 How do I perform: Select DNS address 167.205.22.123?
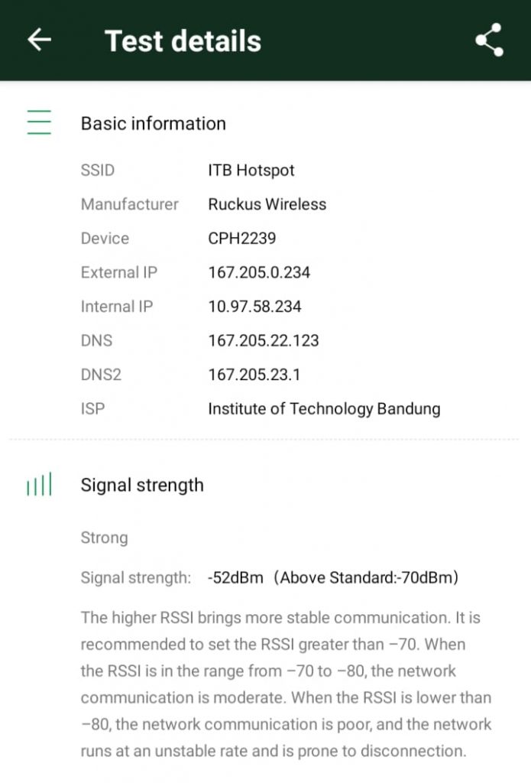click(263, 340)
